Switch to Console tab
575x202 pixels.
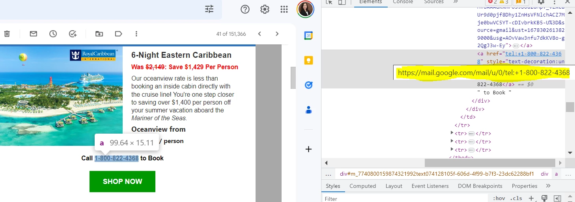click(403, 2)
